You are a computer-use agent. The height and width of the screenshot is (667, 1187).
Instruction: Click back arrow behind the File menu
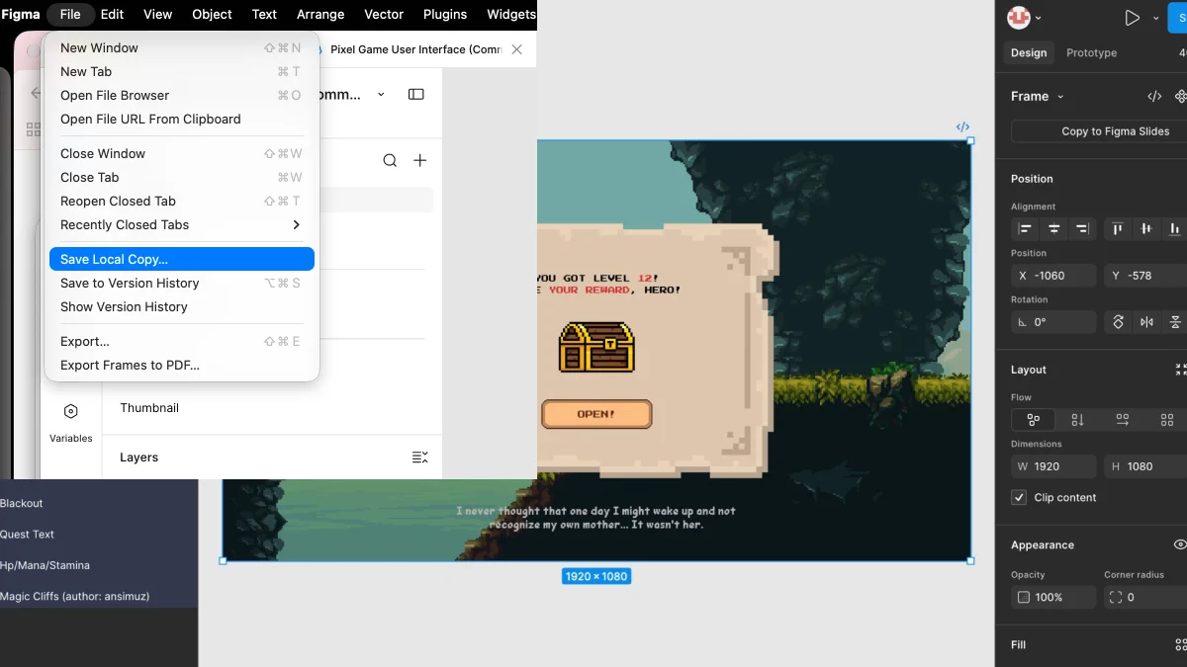pyautogui.click(x=37, y=94)
